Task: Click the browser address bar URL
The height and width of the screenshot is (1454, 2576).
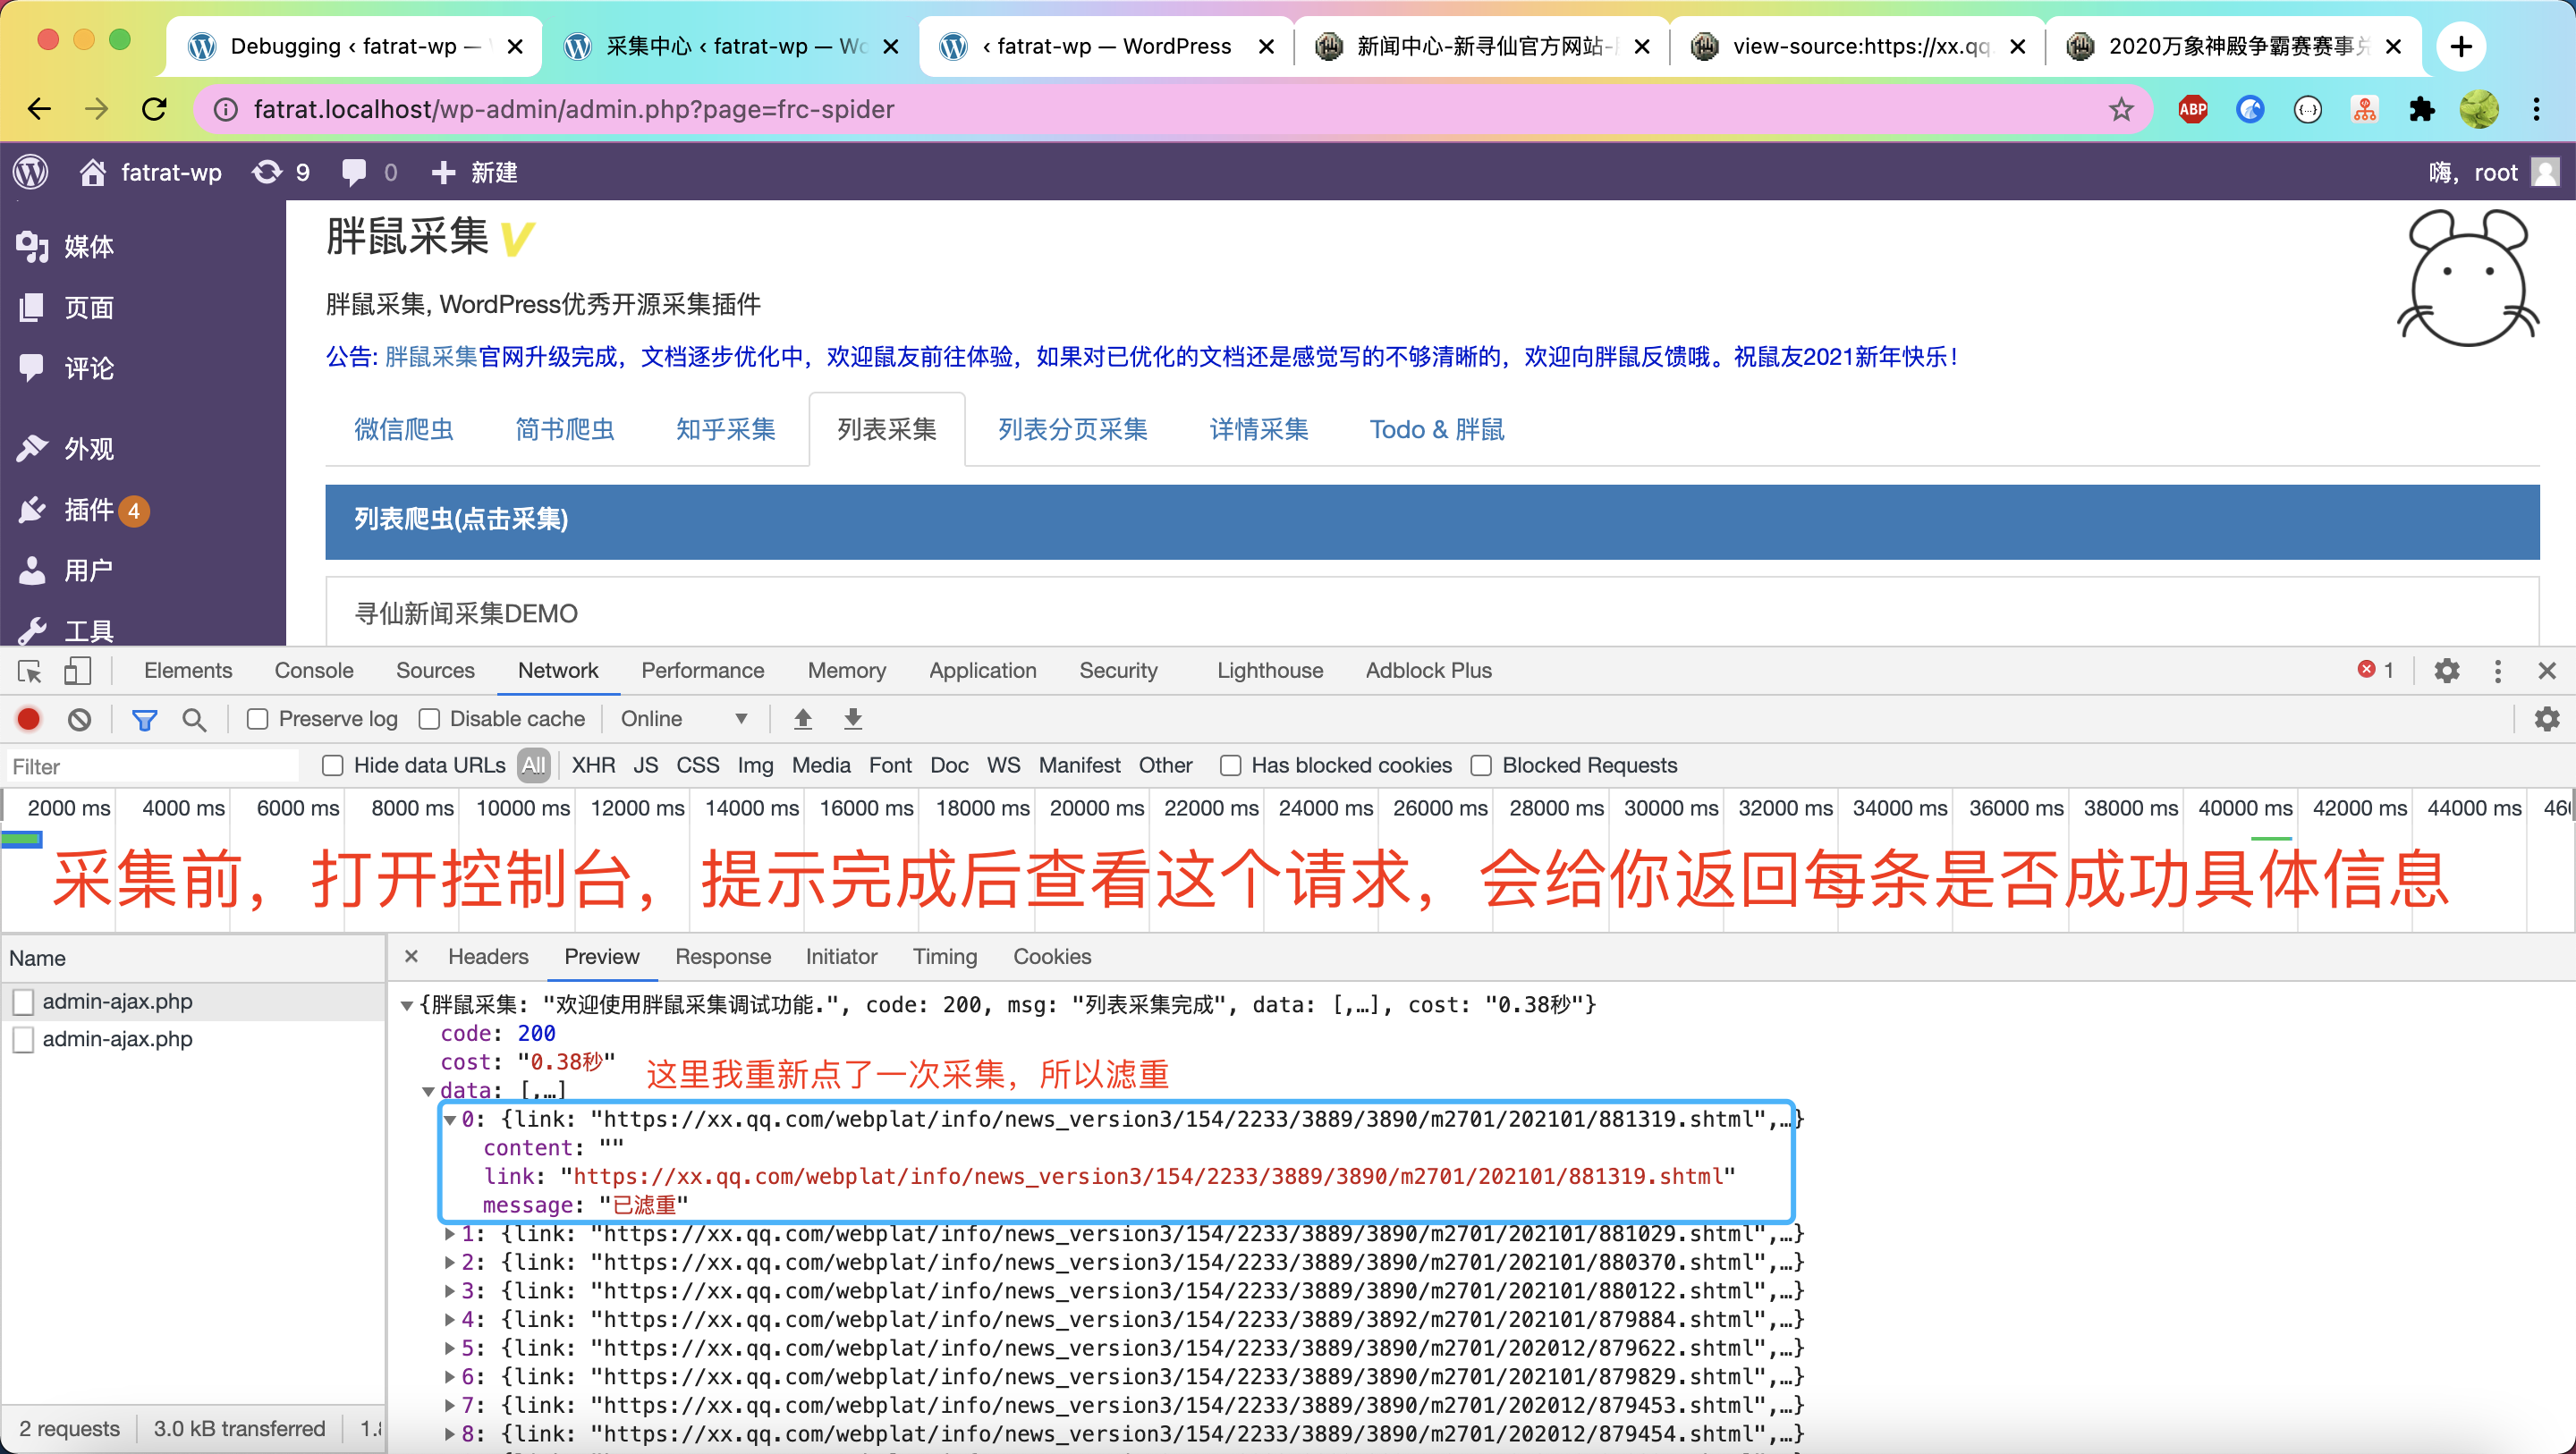Action: tap(573, 109)
